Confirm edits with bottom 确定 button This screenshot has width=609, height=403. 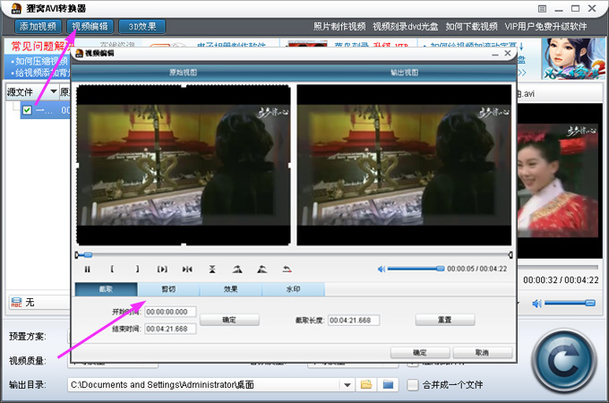coord(420,353)
